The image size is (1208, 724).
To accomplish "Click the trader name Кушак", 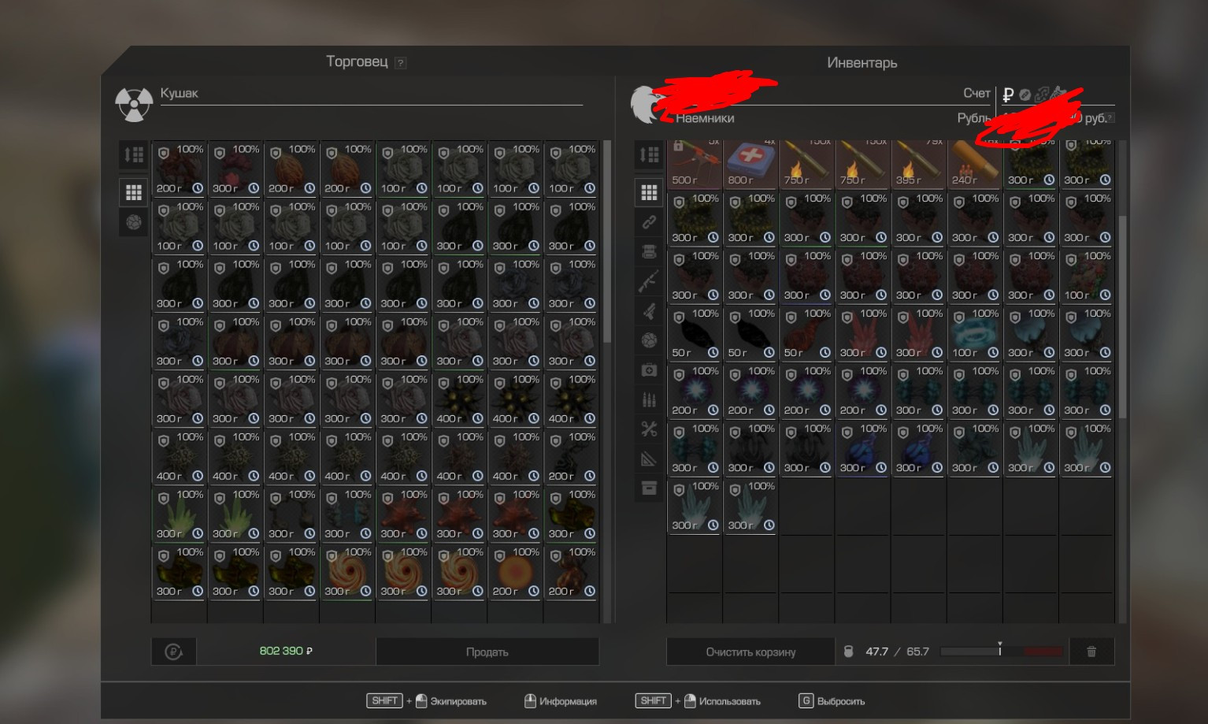I will pyautogui.click(x=180, y=93).
